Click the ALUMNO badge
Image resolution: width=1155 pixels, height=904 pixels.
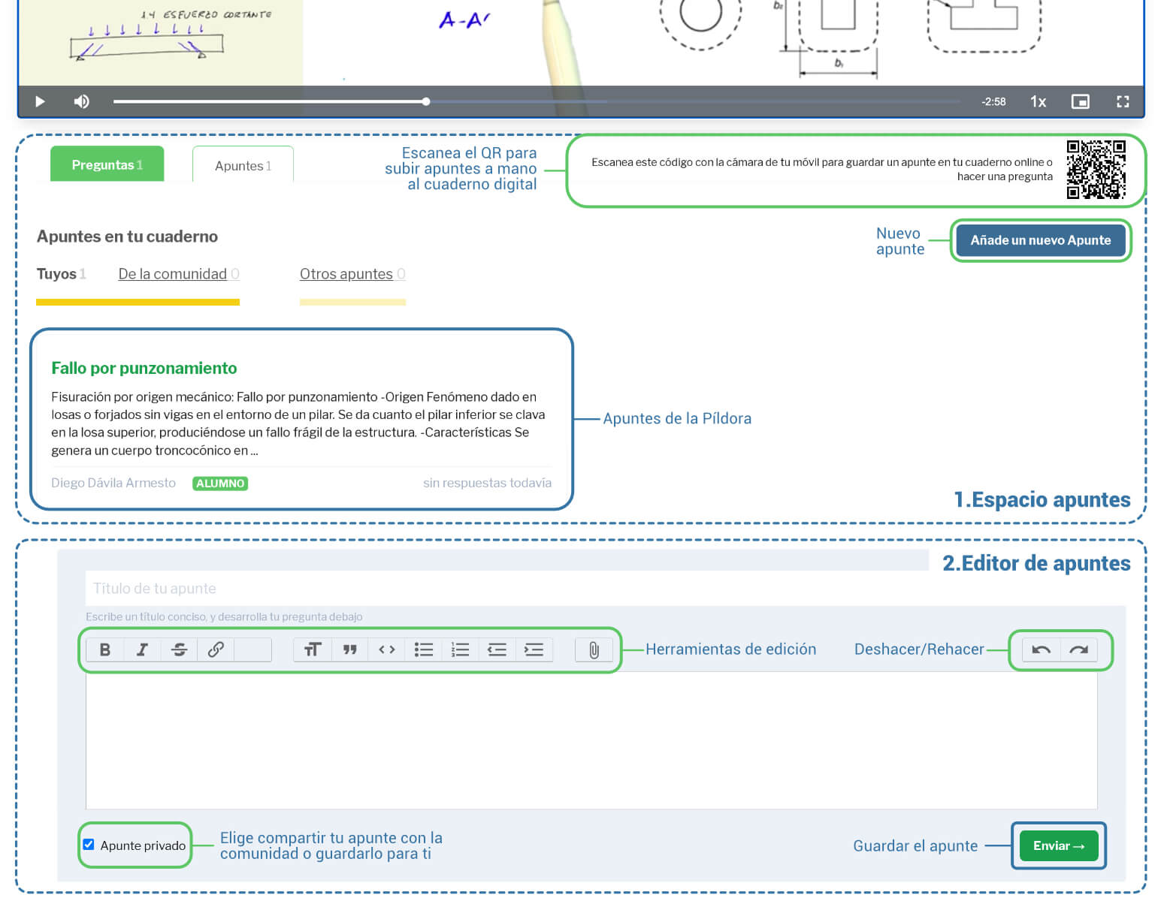pos(220,484)
